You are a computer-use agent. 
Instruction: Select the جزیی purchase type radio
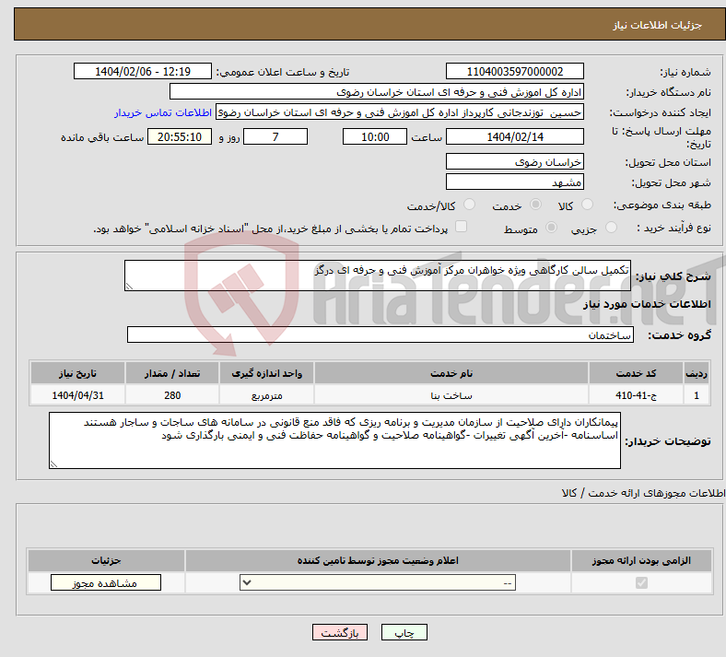[x=611, y=228]
